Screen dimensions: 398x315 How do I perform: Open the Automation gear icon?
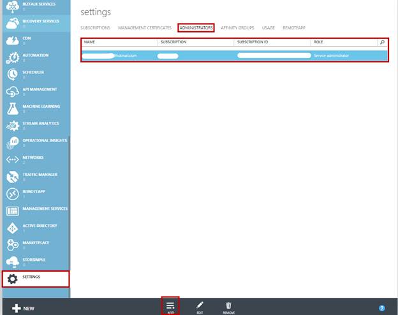tap(13, 57)
